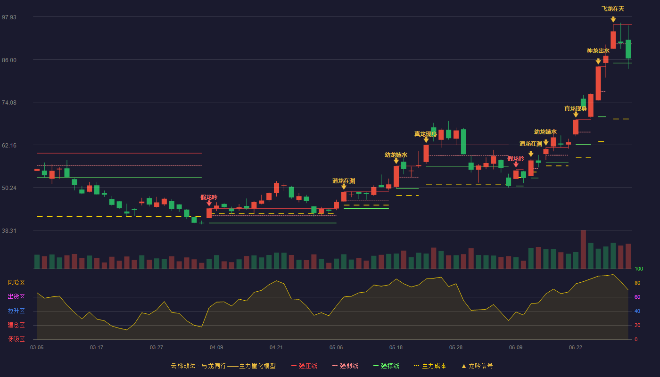Screen dimensions: 660x377
Task: Click the 低吸区 zone label
Action: point(16,339)
